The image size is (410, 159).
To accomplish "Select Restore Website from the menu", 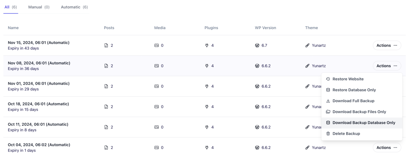I will pyautogui.click(x=348, y=79).
